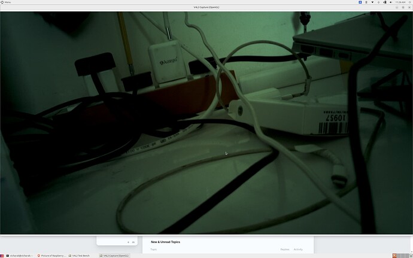Click New & Unread Topics heading in browser

165,242
